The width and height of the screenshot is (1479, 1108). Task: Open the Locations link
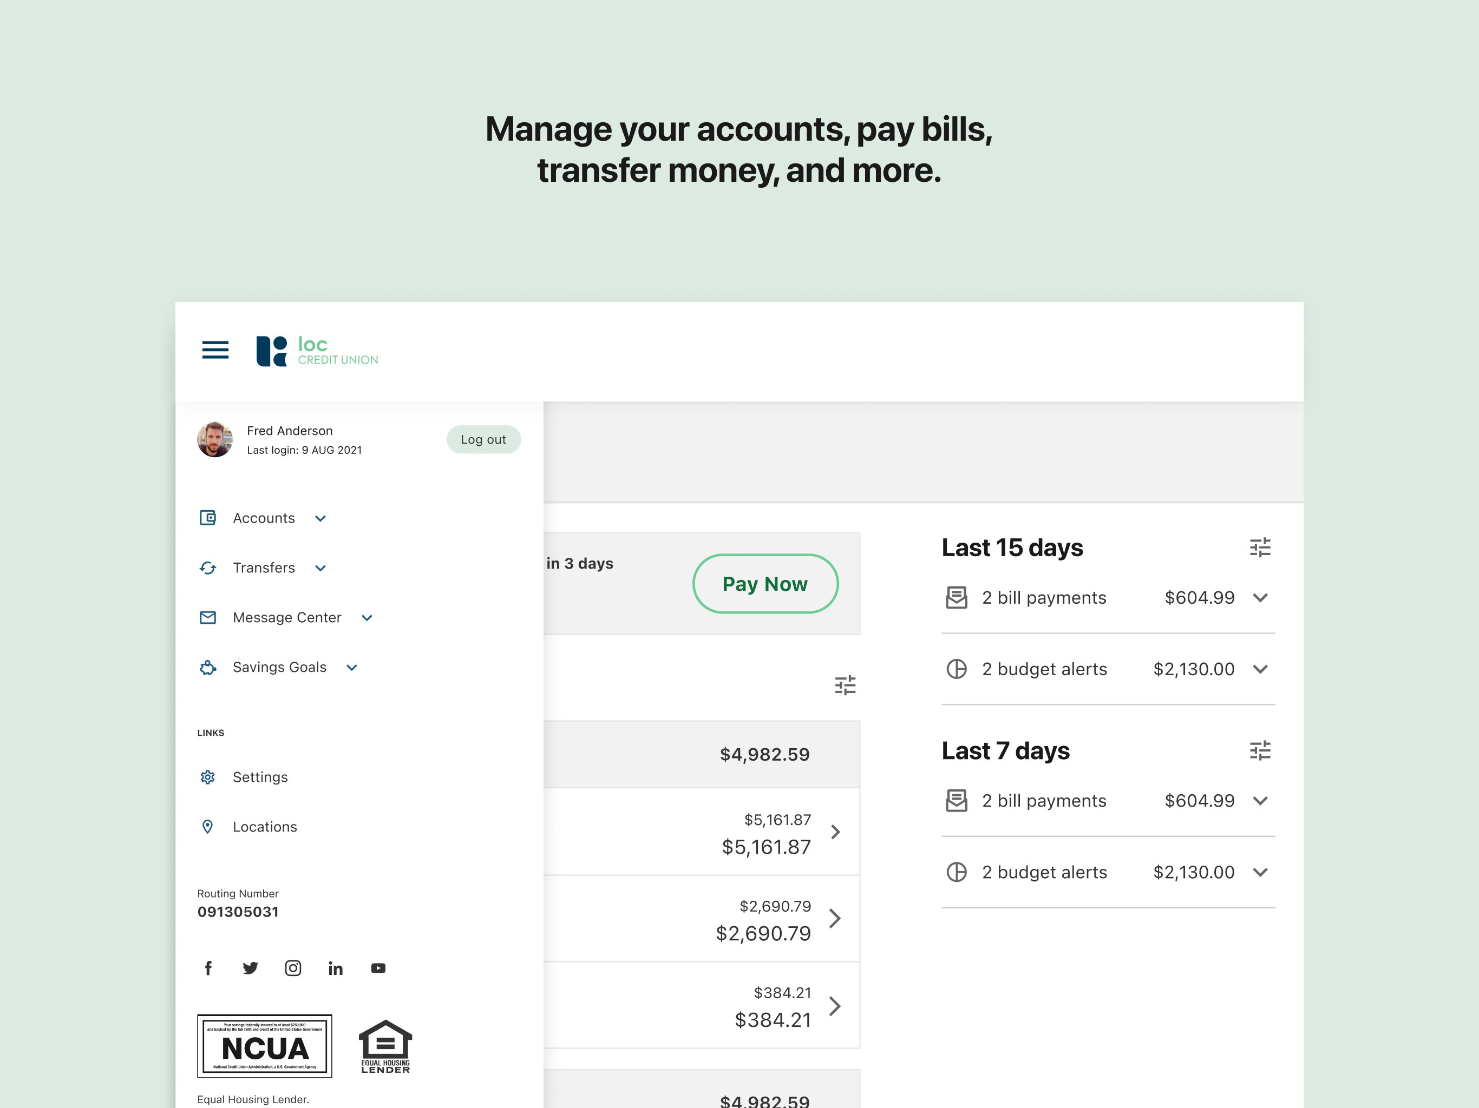[265, 827]
